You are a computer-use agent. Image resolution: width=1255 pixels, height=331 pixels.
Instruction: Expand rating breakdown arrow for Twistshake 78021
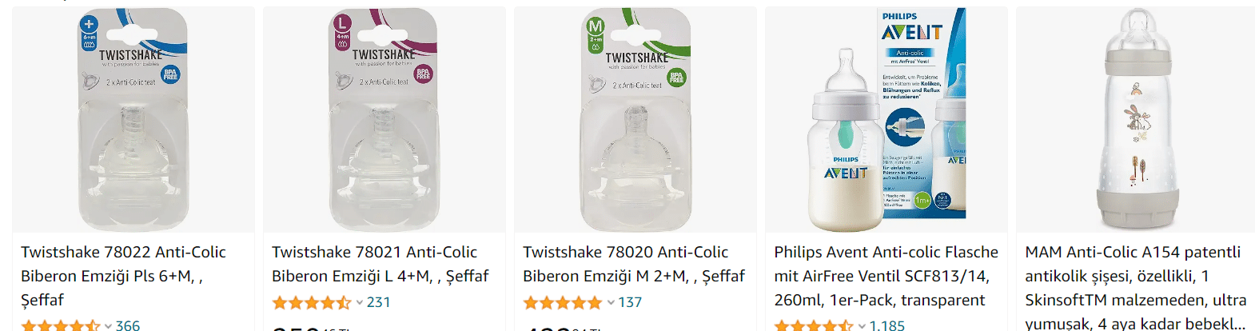tap(360, 303)
